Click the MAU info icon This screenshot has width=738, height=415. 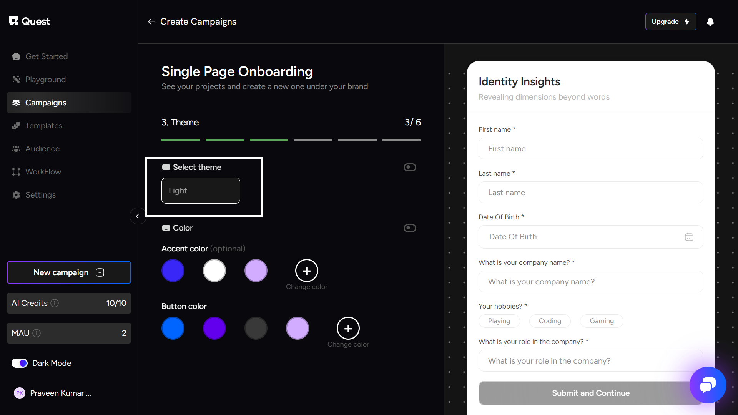point(37,333)
